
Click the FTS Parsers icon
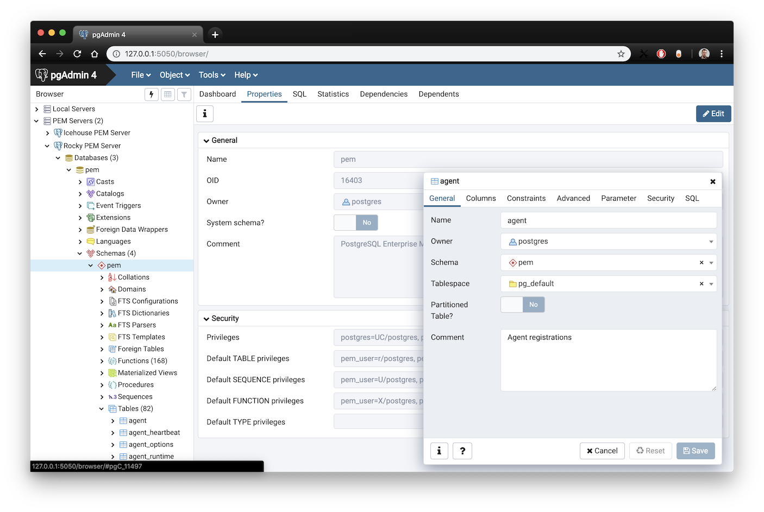112,325
